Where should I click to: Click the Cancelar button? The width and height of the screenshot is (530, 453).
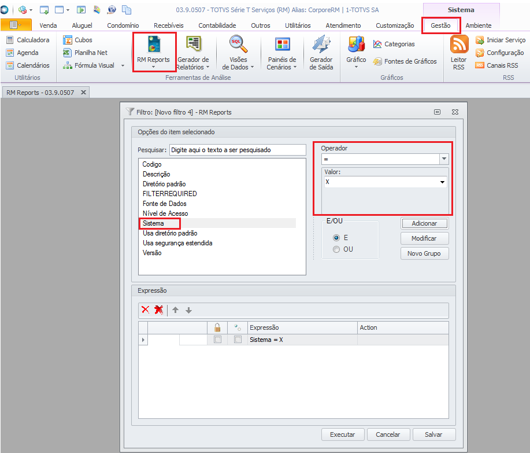(388, 434)
